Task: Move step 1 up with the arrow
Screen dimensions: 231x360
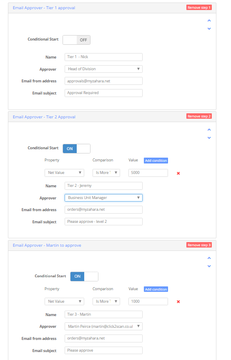Action: (209, 20)
